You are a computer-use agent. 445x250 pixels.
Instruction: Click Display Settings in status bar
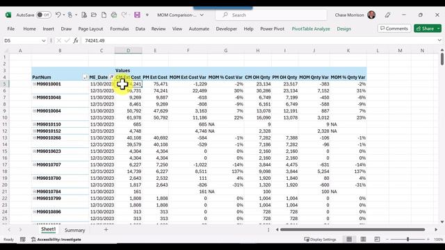click(320, 240)
